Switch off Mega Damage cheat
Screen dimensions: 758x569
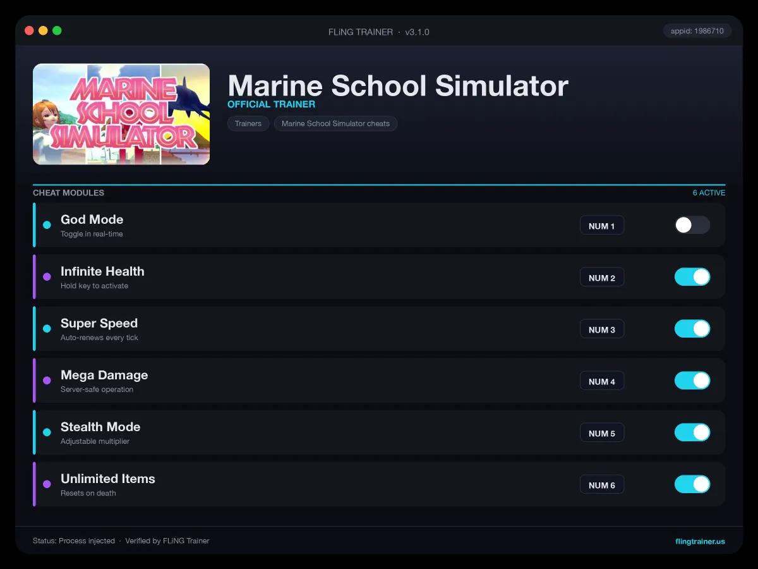(692, 381)
